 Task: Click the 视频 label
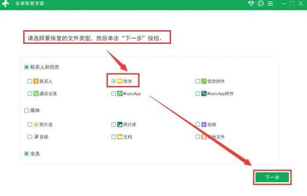pos(212,124)
